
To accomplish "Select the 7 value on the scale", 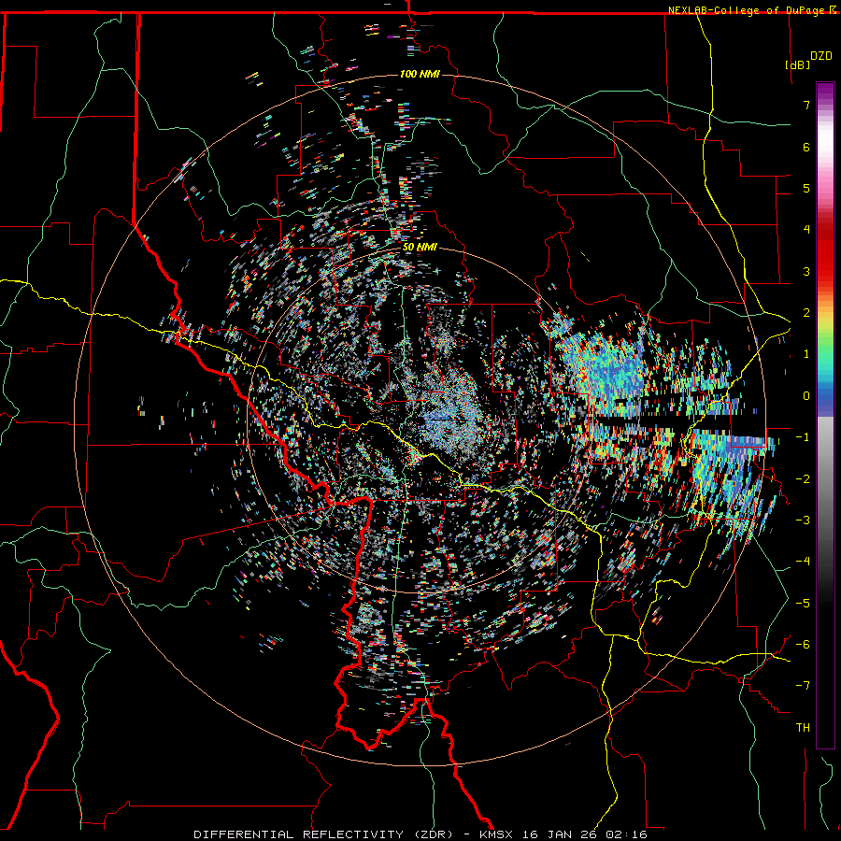I will pyautogui.click(x=806, y=105).
